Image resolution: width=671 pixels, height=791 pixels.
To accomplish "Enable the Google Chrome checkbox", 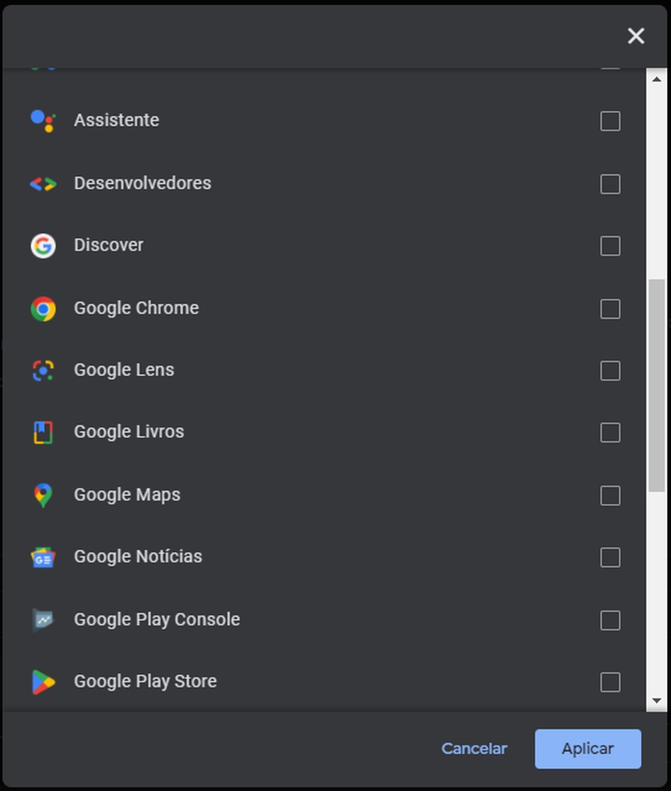I will [610, 309].
